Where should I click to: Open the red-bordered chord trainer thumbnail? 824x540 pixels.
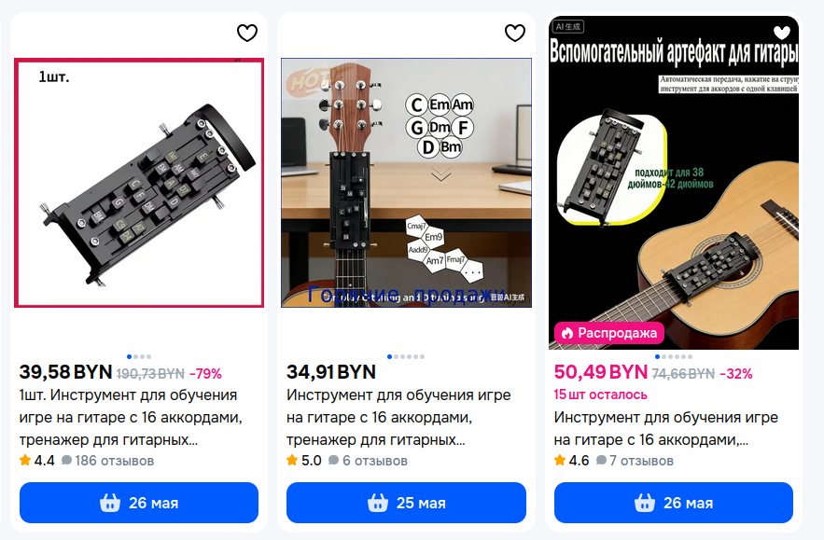(139, 183)
